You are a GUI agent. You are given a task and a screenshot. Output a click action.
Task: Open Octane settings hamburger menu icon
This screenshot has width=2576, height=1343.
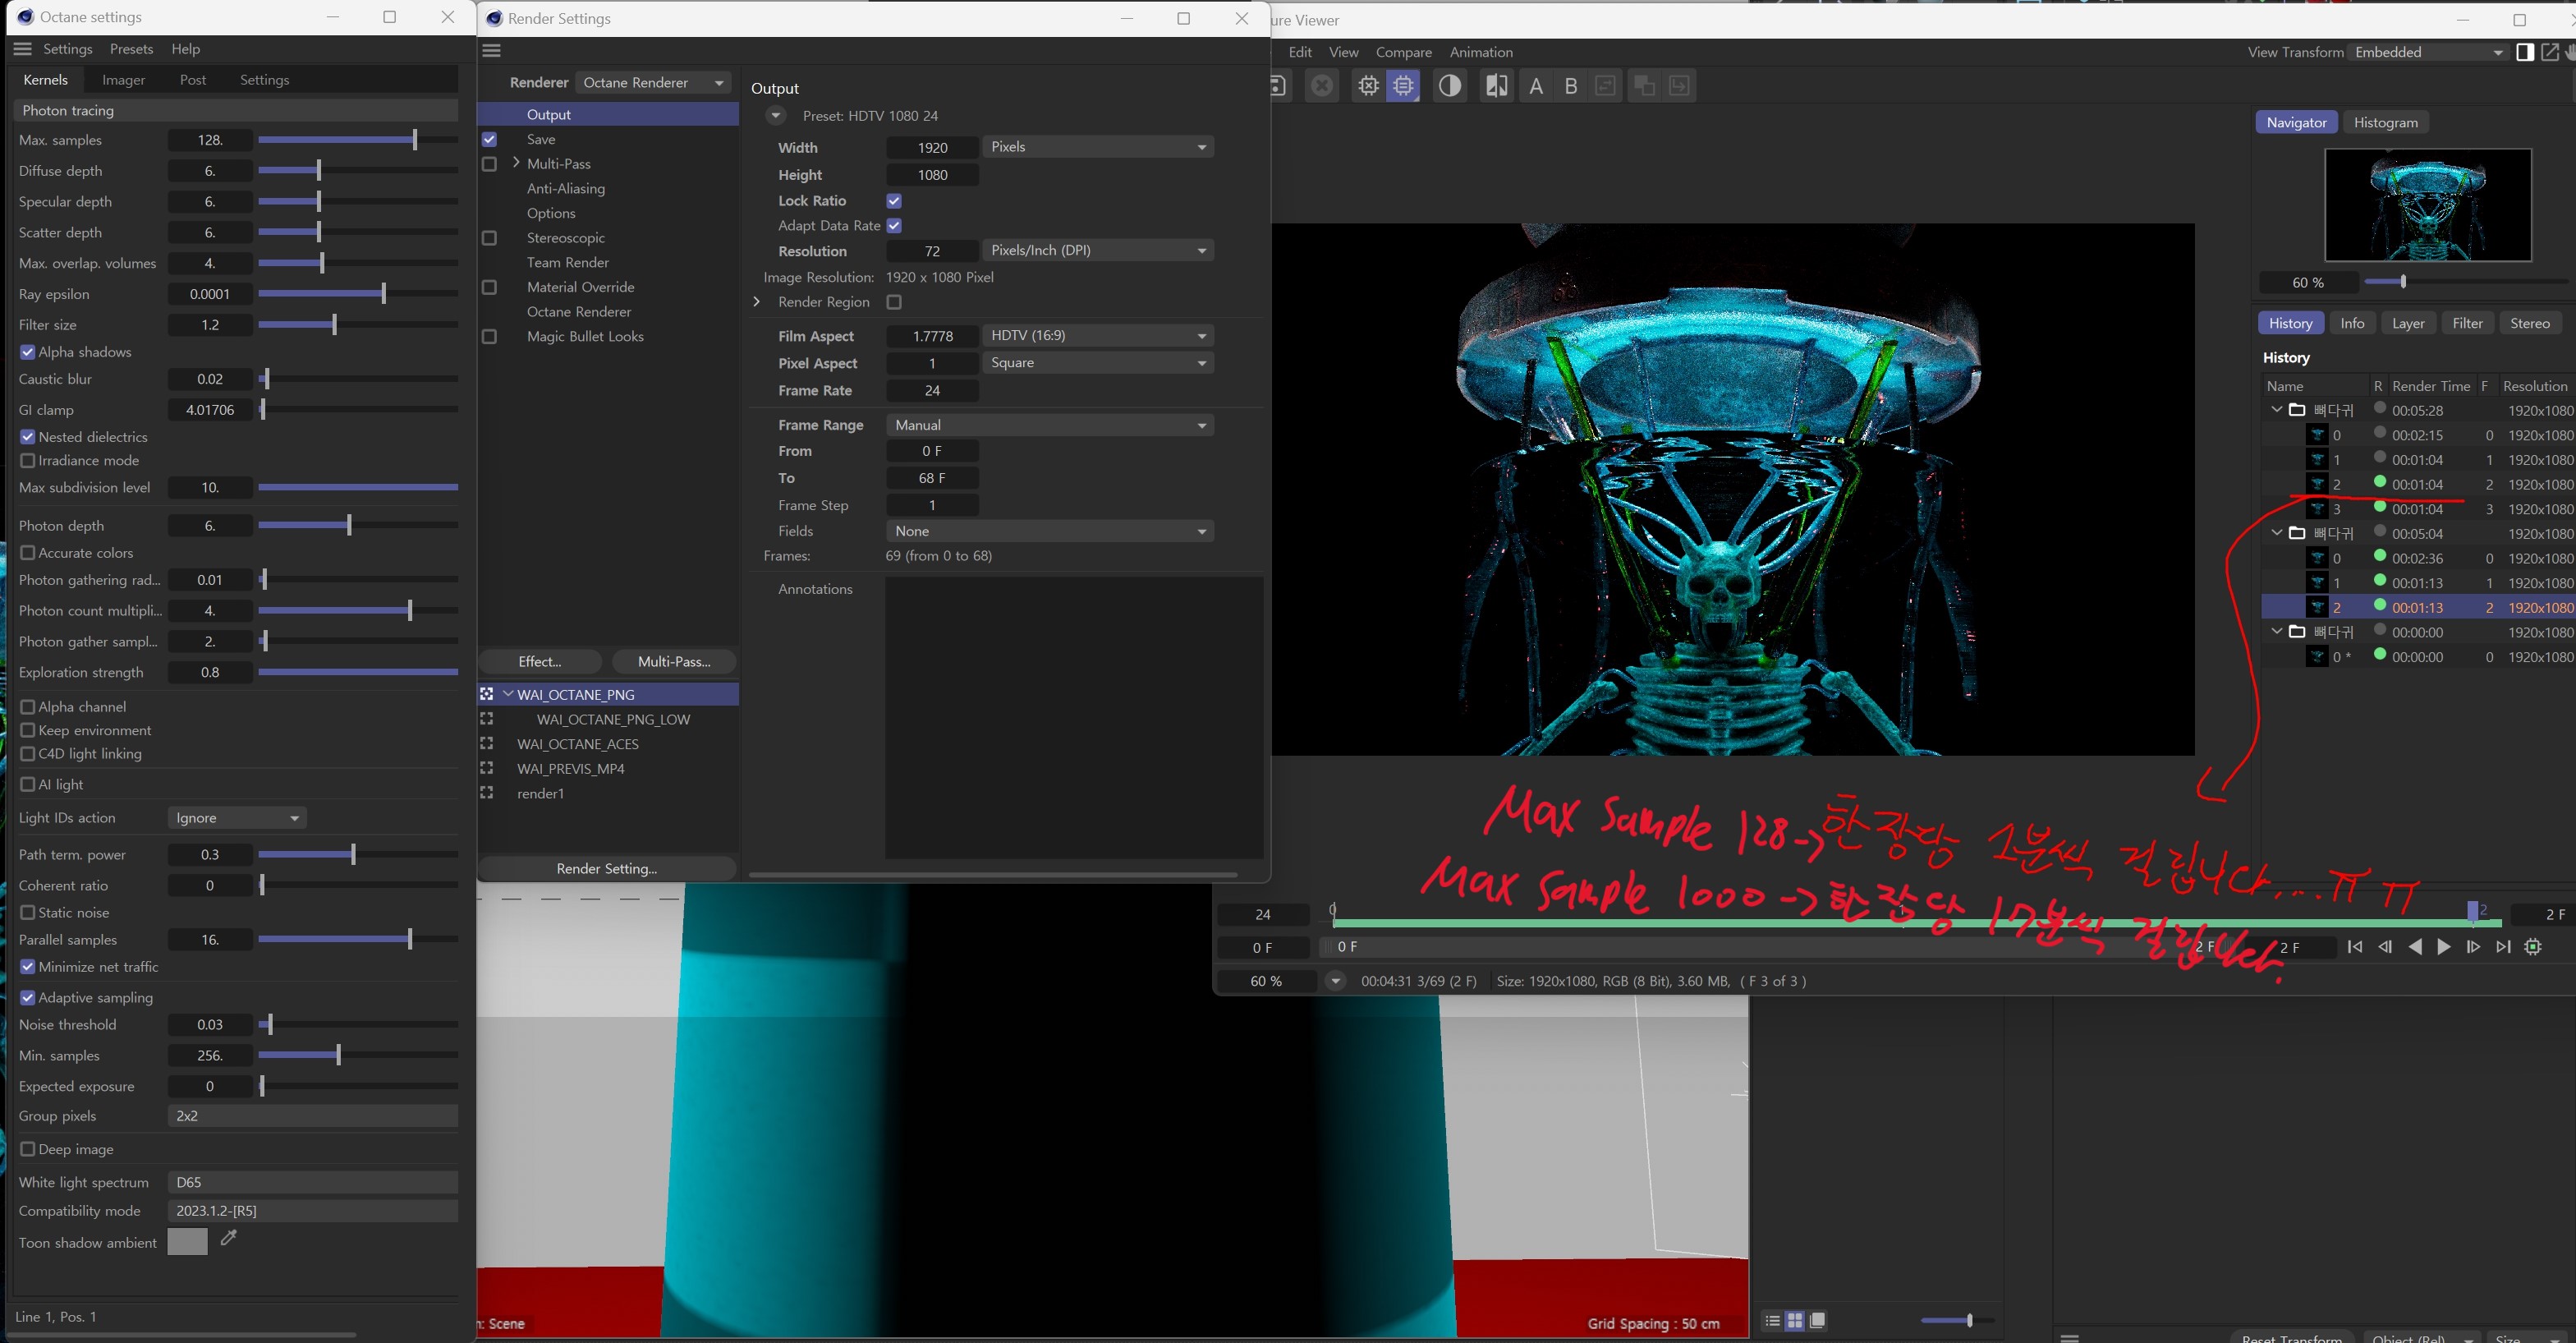[23, 49]
